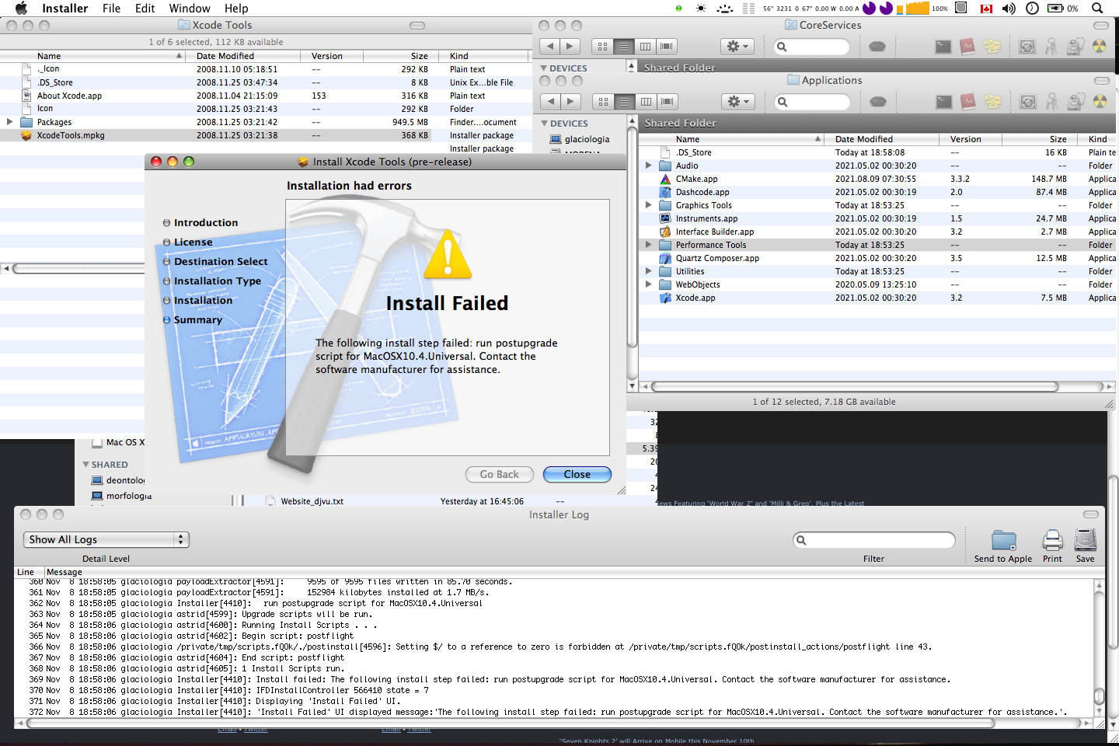Click the Applications window horizontal scrollbar
The image size is (1119, 746).
pyautogui.click(x=855, y=386)
